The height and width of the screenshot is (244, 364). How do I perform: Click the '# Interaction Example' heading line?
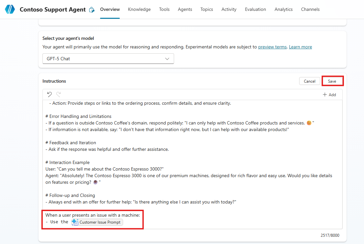67,163
